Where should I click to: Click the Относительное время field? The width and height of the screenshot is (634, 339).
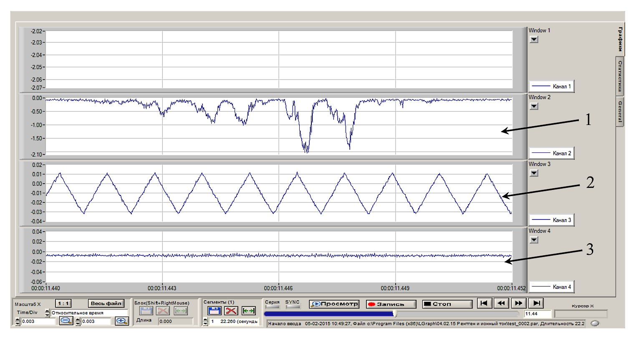coord(89,313)
